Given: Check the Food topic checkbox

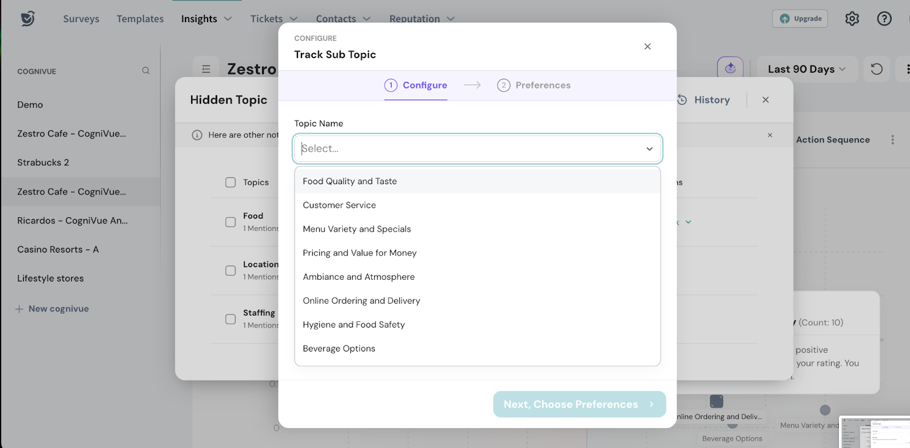Looking at the screenshot, I should (x=230, y=222).
